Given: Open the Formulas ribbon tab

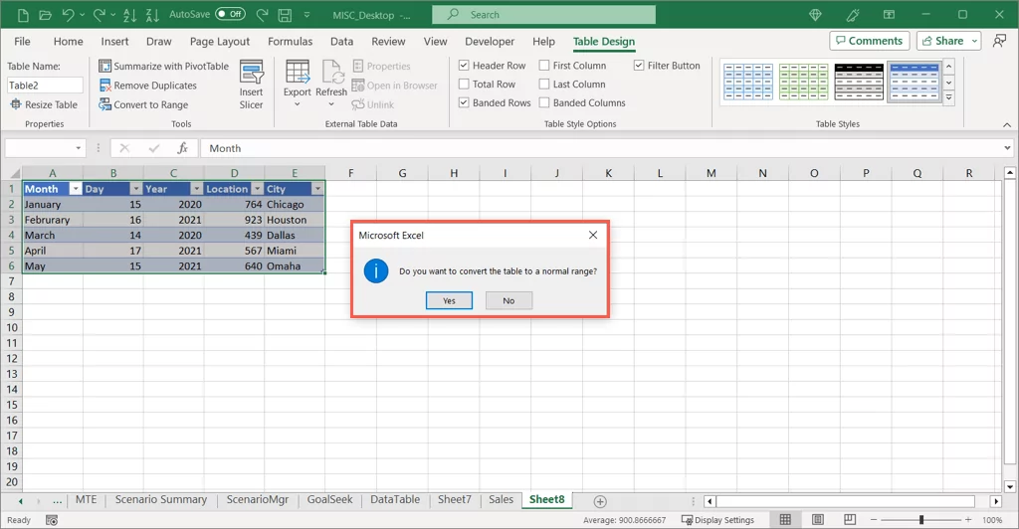Looking at the screenshot, I should [290, 42].
